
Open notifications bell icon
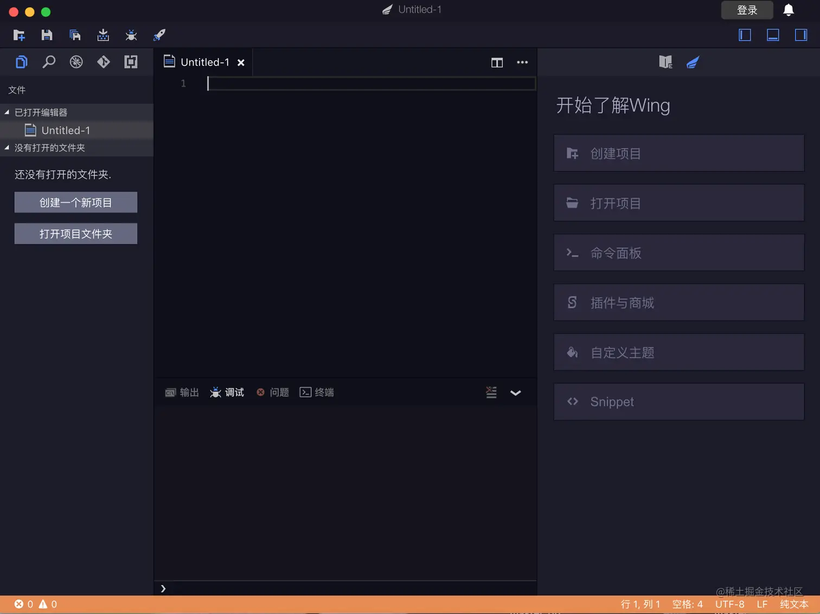[789, 10]
